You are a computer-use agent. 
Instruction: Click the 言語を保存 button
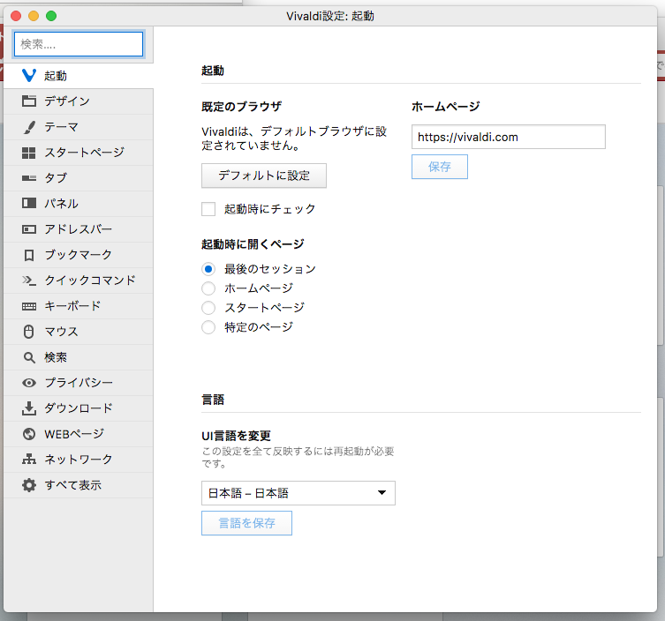246,523
